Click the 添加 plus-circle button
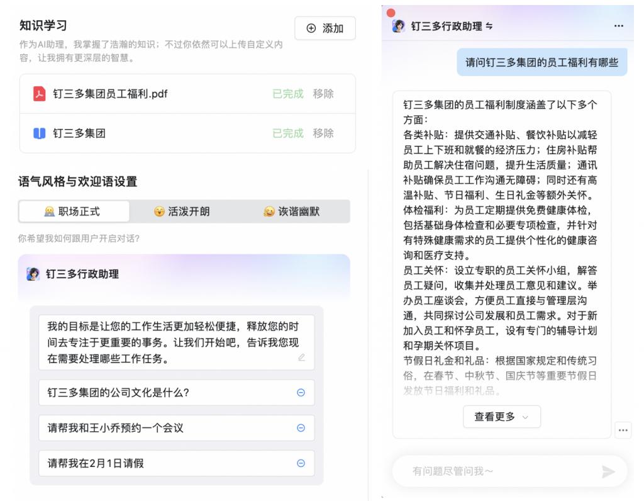The image size is (644, 501). pyautogui.click(x=325, y=28)
